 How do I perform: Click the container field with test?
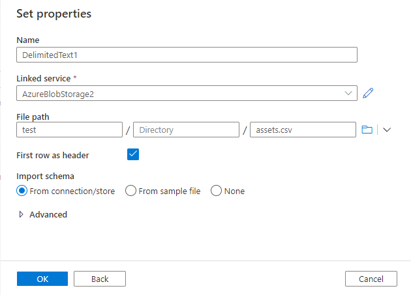tap(69, 130)
